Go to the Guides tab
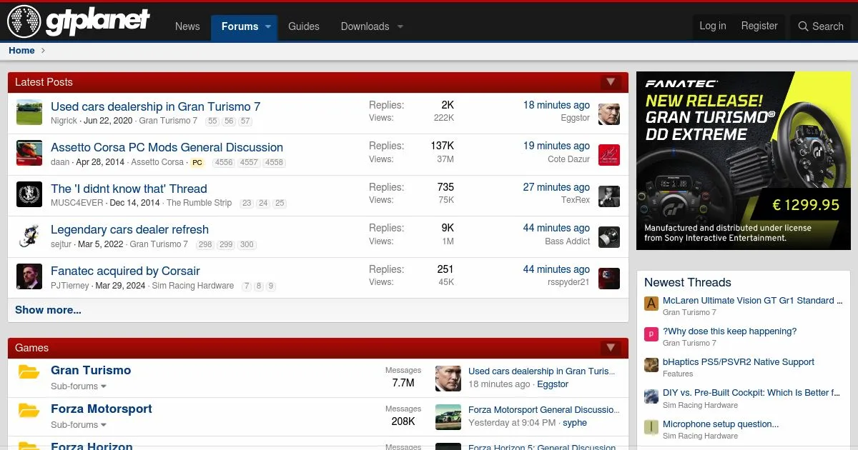This screenshot has width=858, height=450. [x=303, y=26]
